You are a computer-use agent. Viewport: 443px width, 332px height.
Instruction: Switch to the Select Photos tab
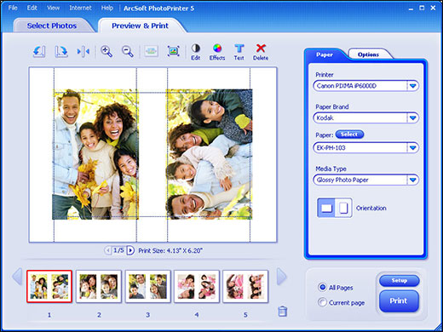(52, 26)
